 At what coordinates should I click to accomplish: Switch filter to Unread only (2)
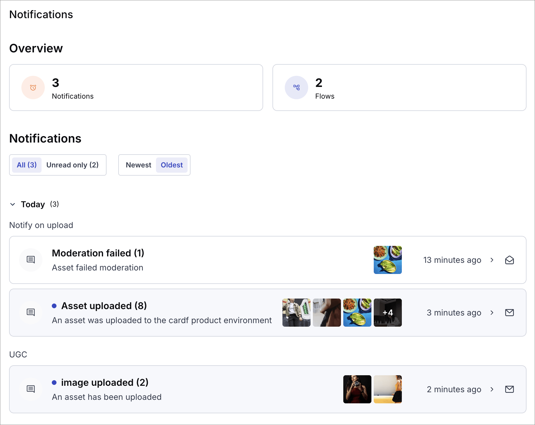click(x=72, y=165)
